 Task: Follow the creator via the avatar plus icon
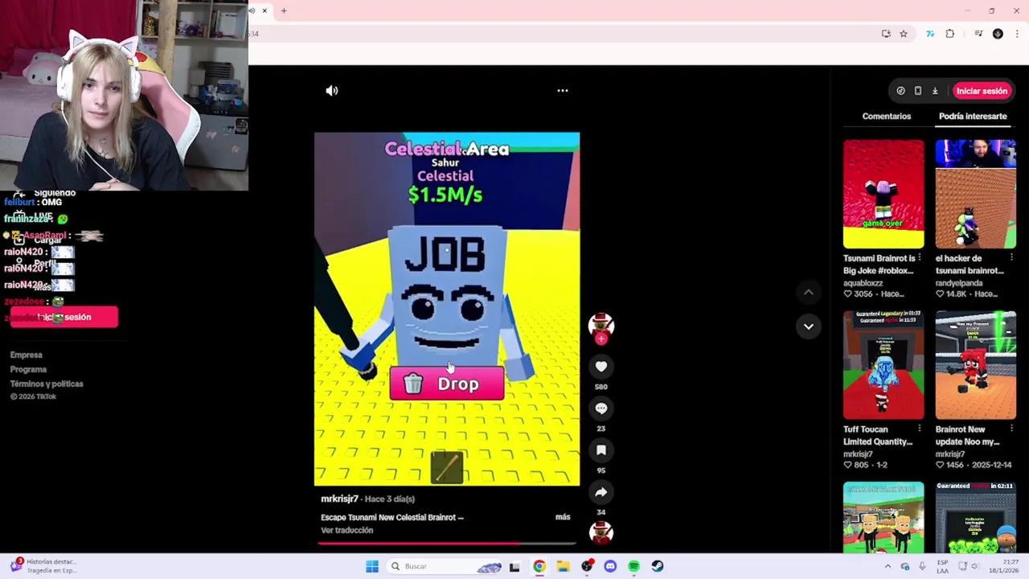click(x=601, y=339)
